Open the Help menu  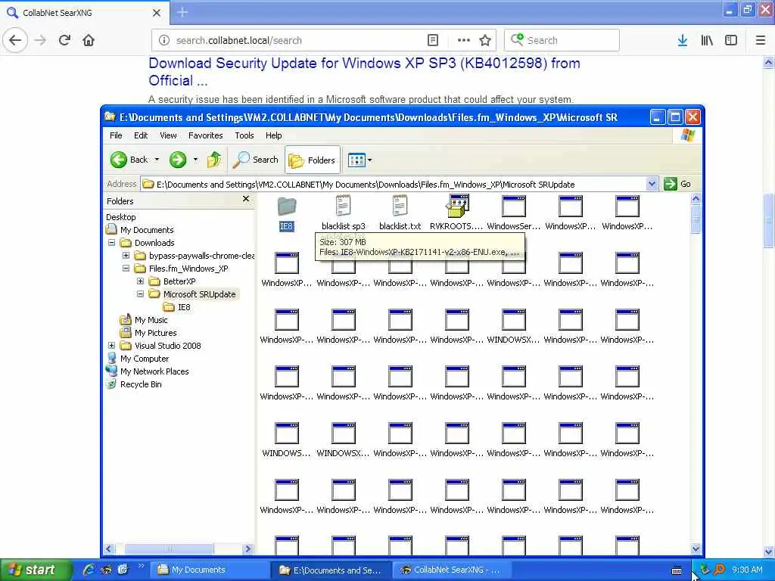pos(273,135)
